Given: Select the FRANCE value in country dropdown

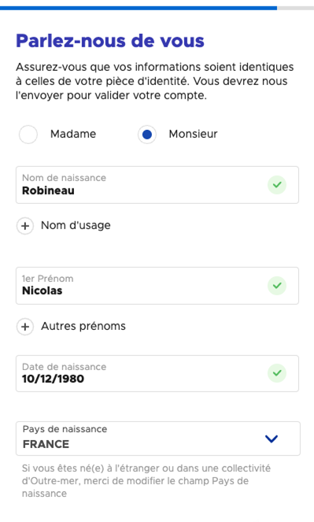Looking at the screenshot, I should [46, 444].
